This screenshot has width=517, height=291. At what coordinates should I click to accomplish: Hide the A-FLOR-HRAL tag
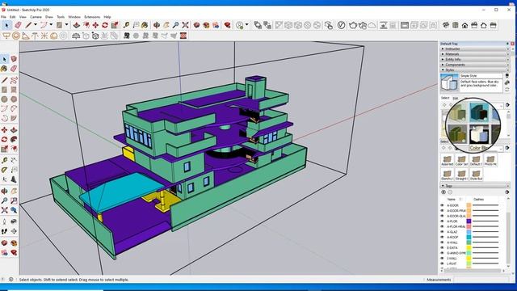pyautogui.click(x=443, y=226)
